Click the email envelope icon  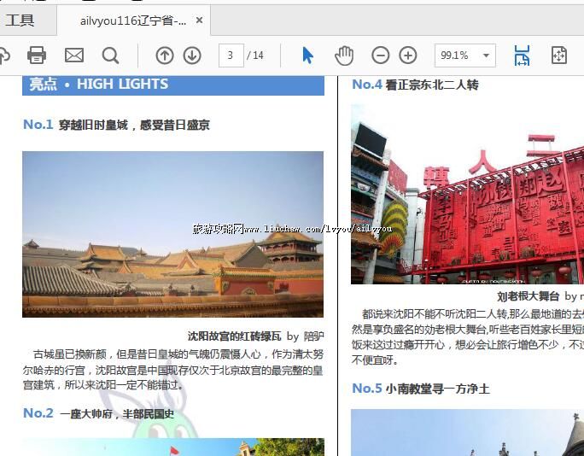tap(74, 56)
